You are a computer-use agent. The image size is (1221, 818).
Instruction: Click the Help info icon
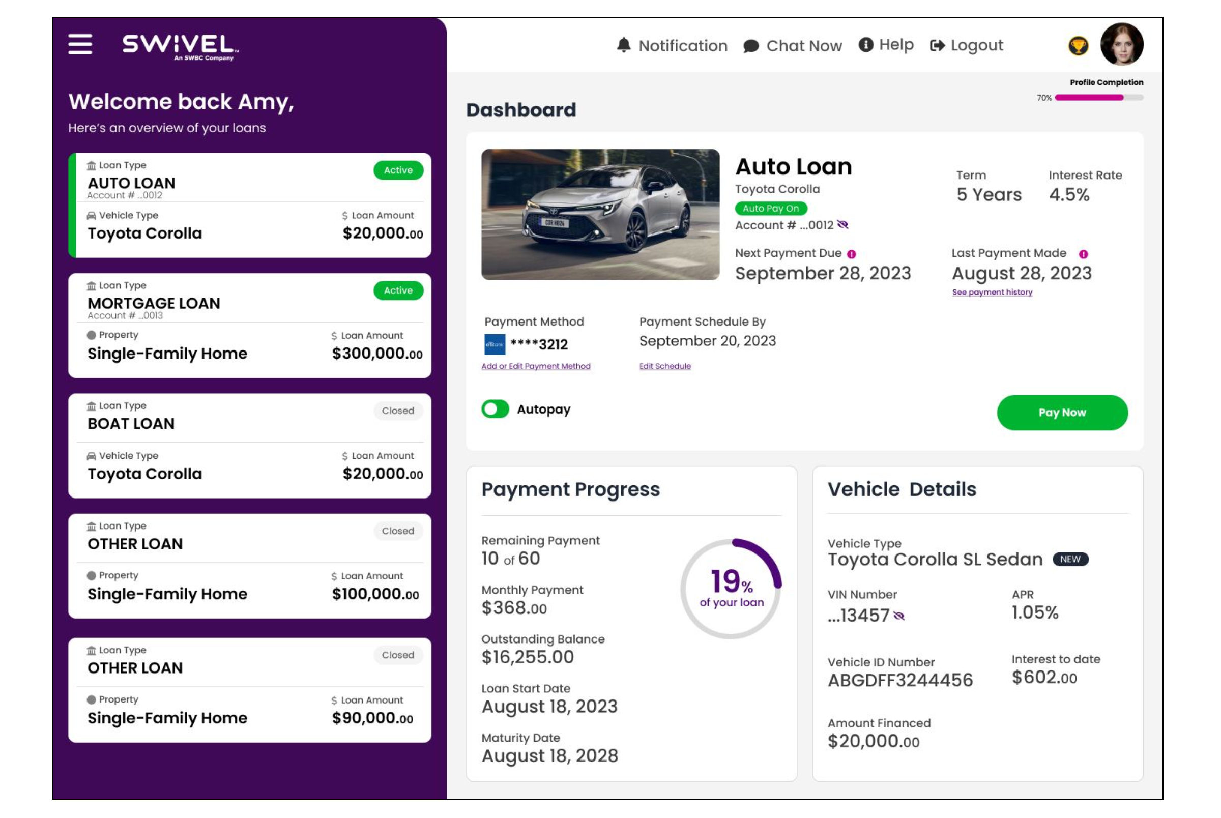(865, 45)
